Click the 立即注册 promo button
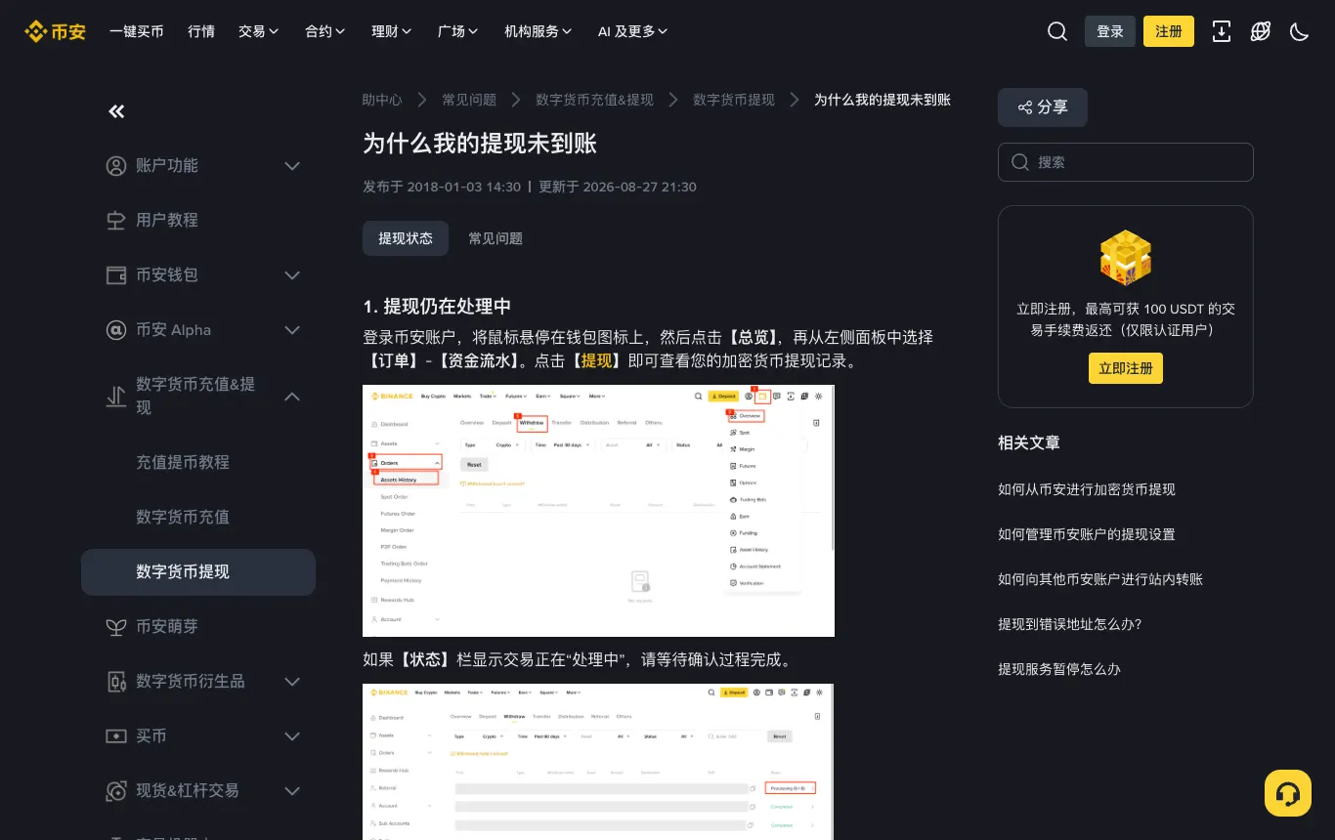The width and height of the screenshot is (1335, 840). click(x=1126, y=368)
